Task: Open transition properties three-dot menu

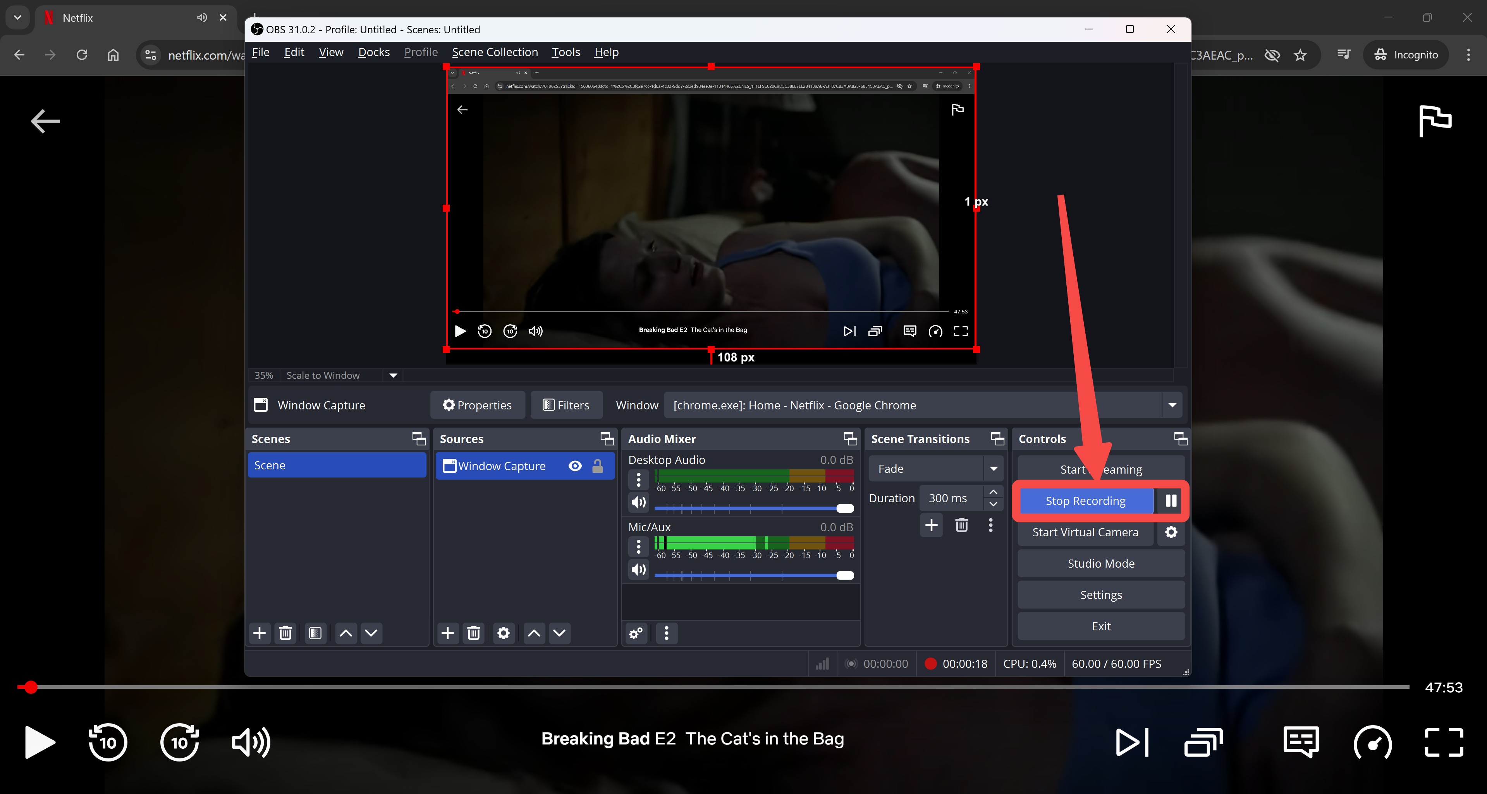Action: pos(990,525)
